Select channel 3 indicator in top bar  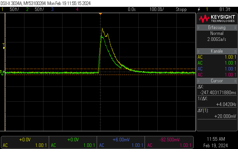tap(52, 9)
